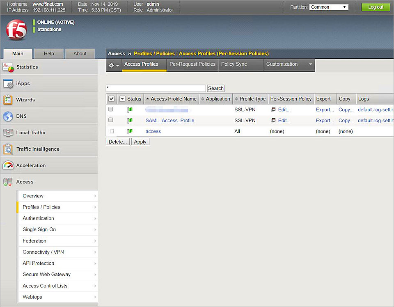Check the SAML_Access_Profile row checkbox
Viewport: 394px width, 307px height.
coord(111,120)
